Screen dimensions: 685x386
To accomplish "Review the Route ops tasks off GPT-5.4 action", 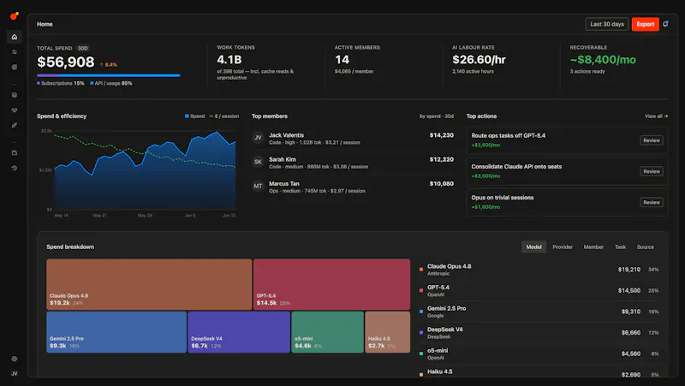I will (x=652, y=140).
